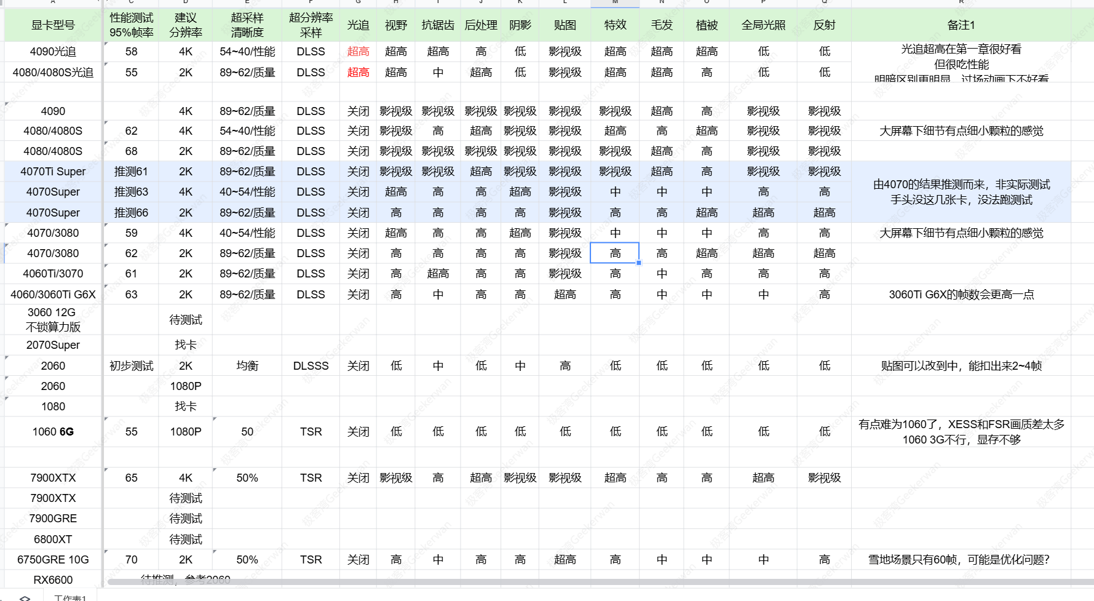Select the 后处理 header cell
This screenshot has width=1094, height=601.
(481, 25)
